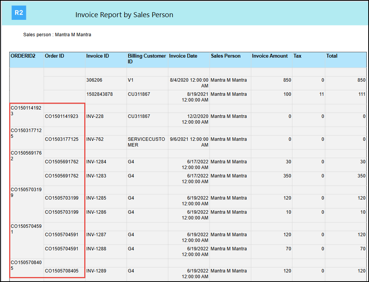Select the Invoice Date column header
Viewport: 369px width, 282px height.
[x=183, y=56]
